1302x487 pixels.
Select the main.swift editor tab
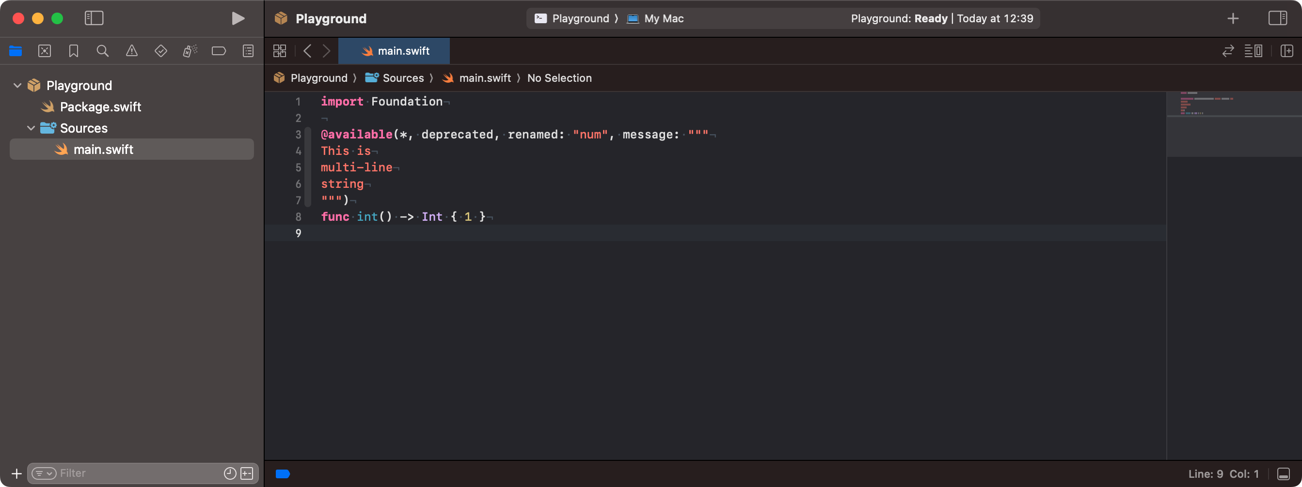(394, 50)
